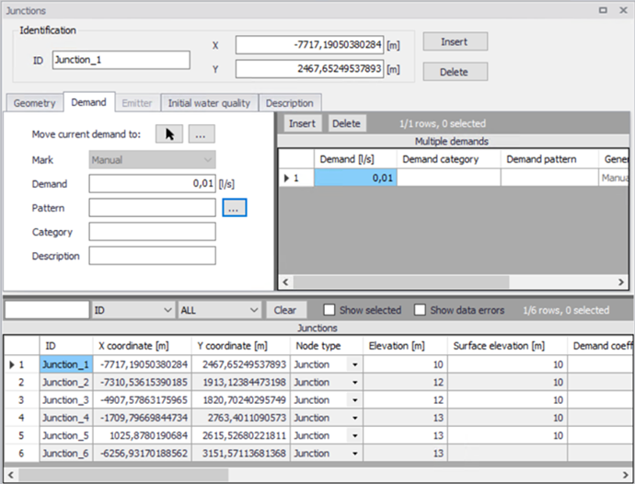Click Demand category column header

(x=449, y=159)
